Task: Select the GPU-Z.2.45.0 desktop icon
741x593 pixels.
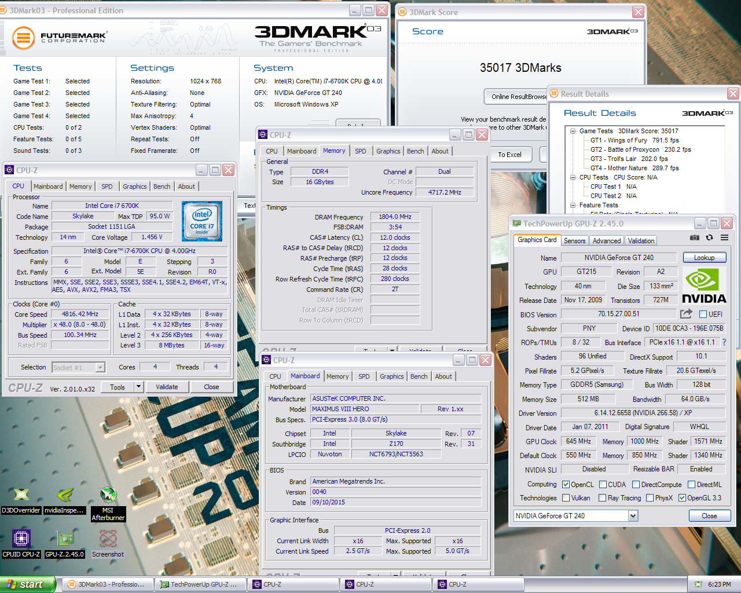Action: [x=65, y=544]
